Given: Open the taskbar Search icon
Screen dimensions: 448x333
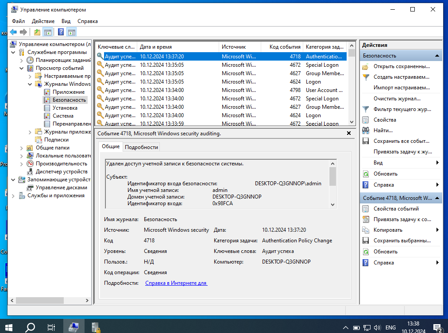Looking at the screenshot, I should click(30, 327).
